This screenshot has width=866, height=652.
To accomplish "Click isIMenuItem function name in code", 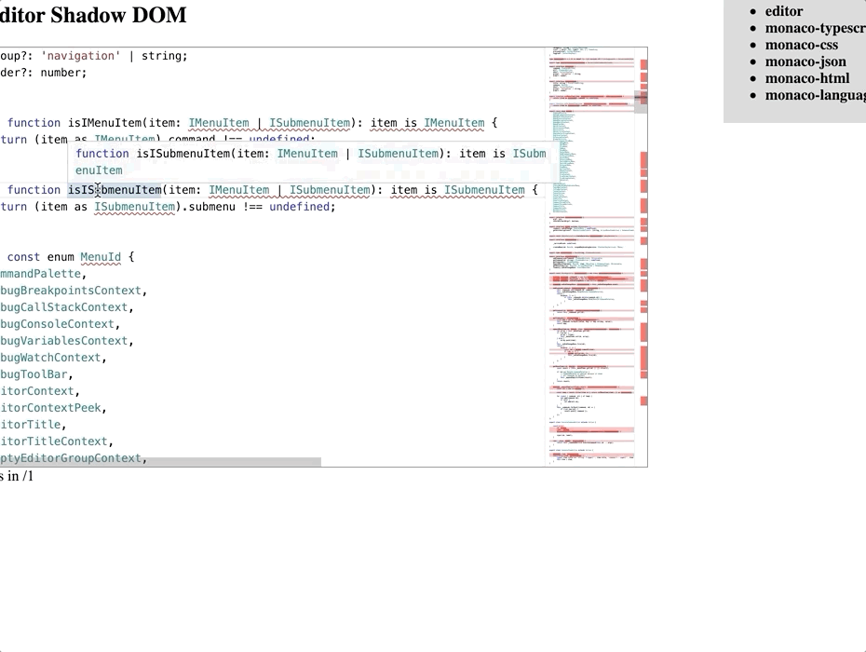I will tap(105, 123).
